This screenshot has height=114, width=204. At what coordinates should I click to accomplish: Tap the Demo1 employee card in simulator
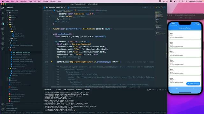[185, 35]
